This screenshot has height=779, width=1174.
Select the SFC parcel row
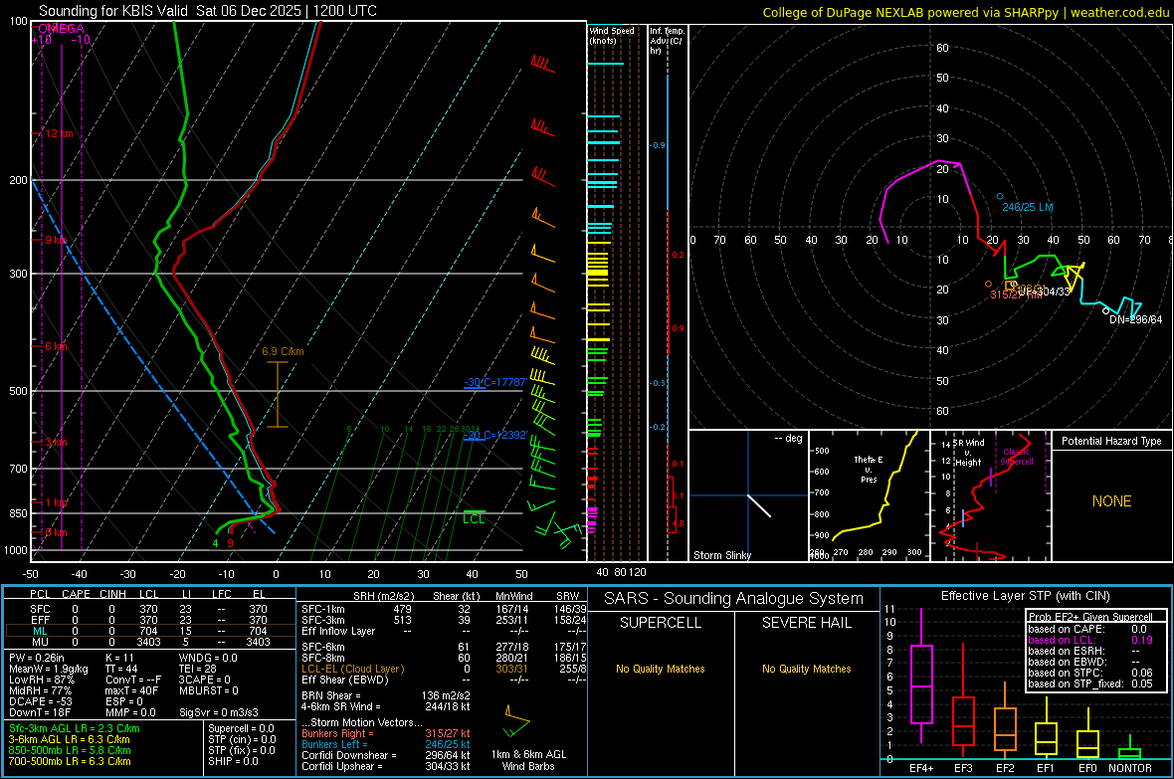(x=149, y=609)
